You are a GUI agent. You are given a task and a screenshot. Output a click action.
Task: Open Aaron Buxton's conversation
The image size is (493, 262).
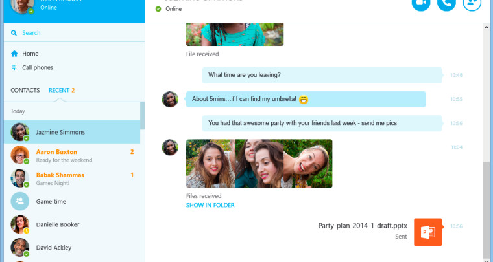point(71,156)
